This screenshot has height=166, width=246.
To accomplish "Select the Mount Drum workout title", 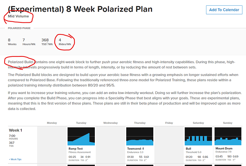I will click(224, 148).
